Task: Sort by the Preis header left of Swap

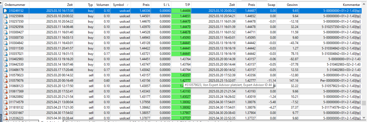Action: (247, 5)
